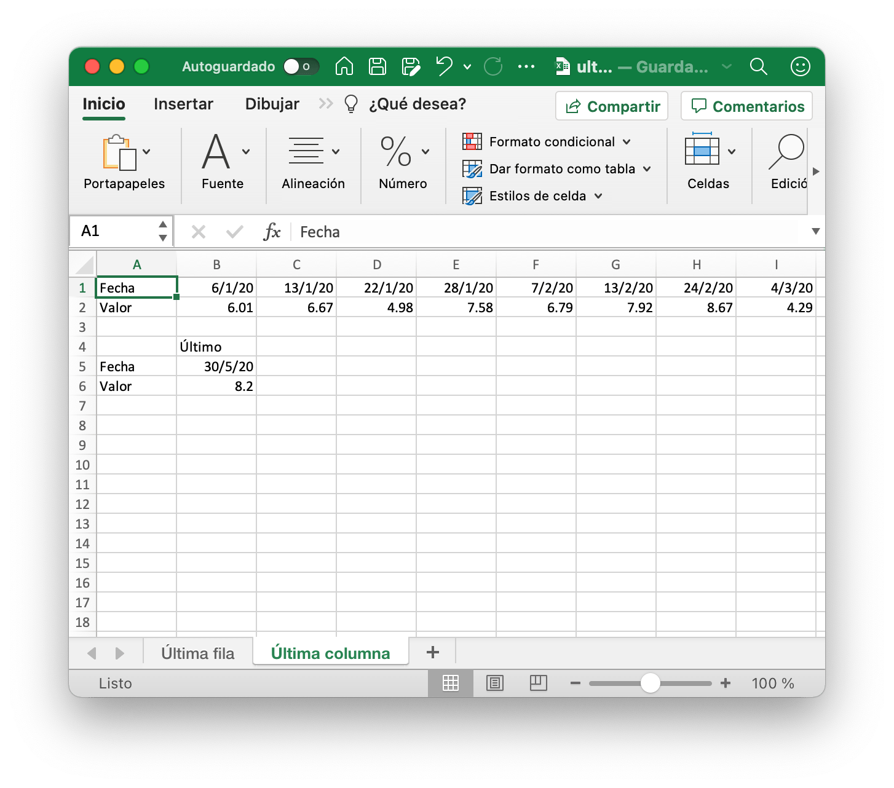The height and width of the screenshot is (788, 894).
Task: Select cell containing 30/5/20
Action: pos(216,366)
